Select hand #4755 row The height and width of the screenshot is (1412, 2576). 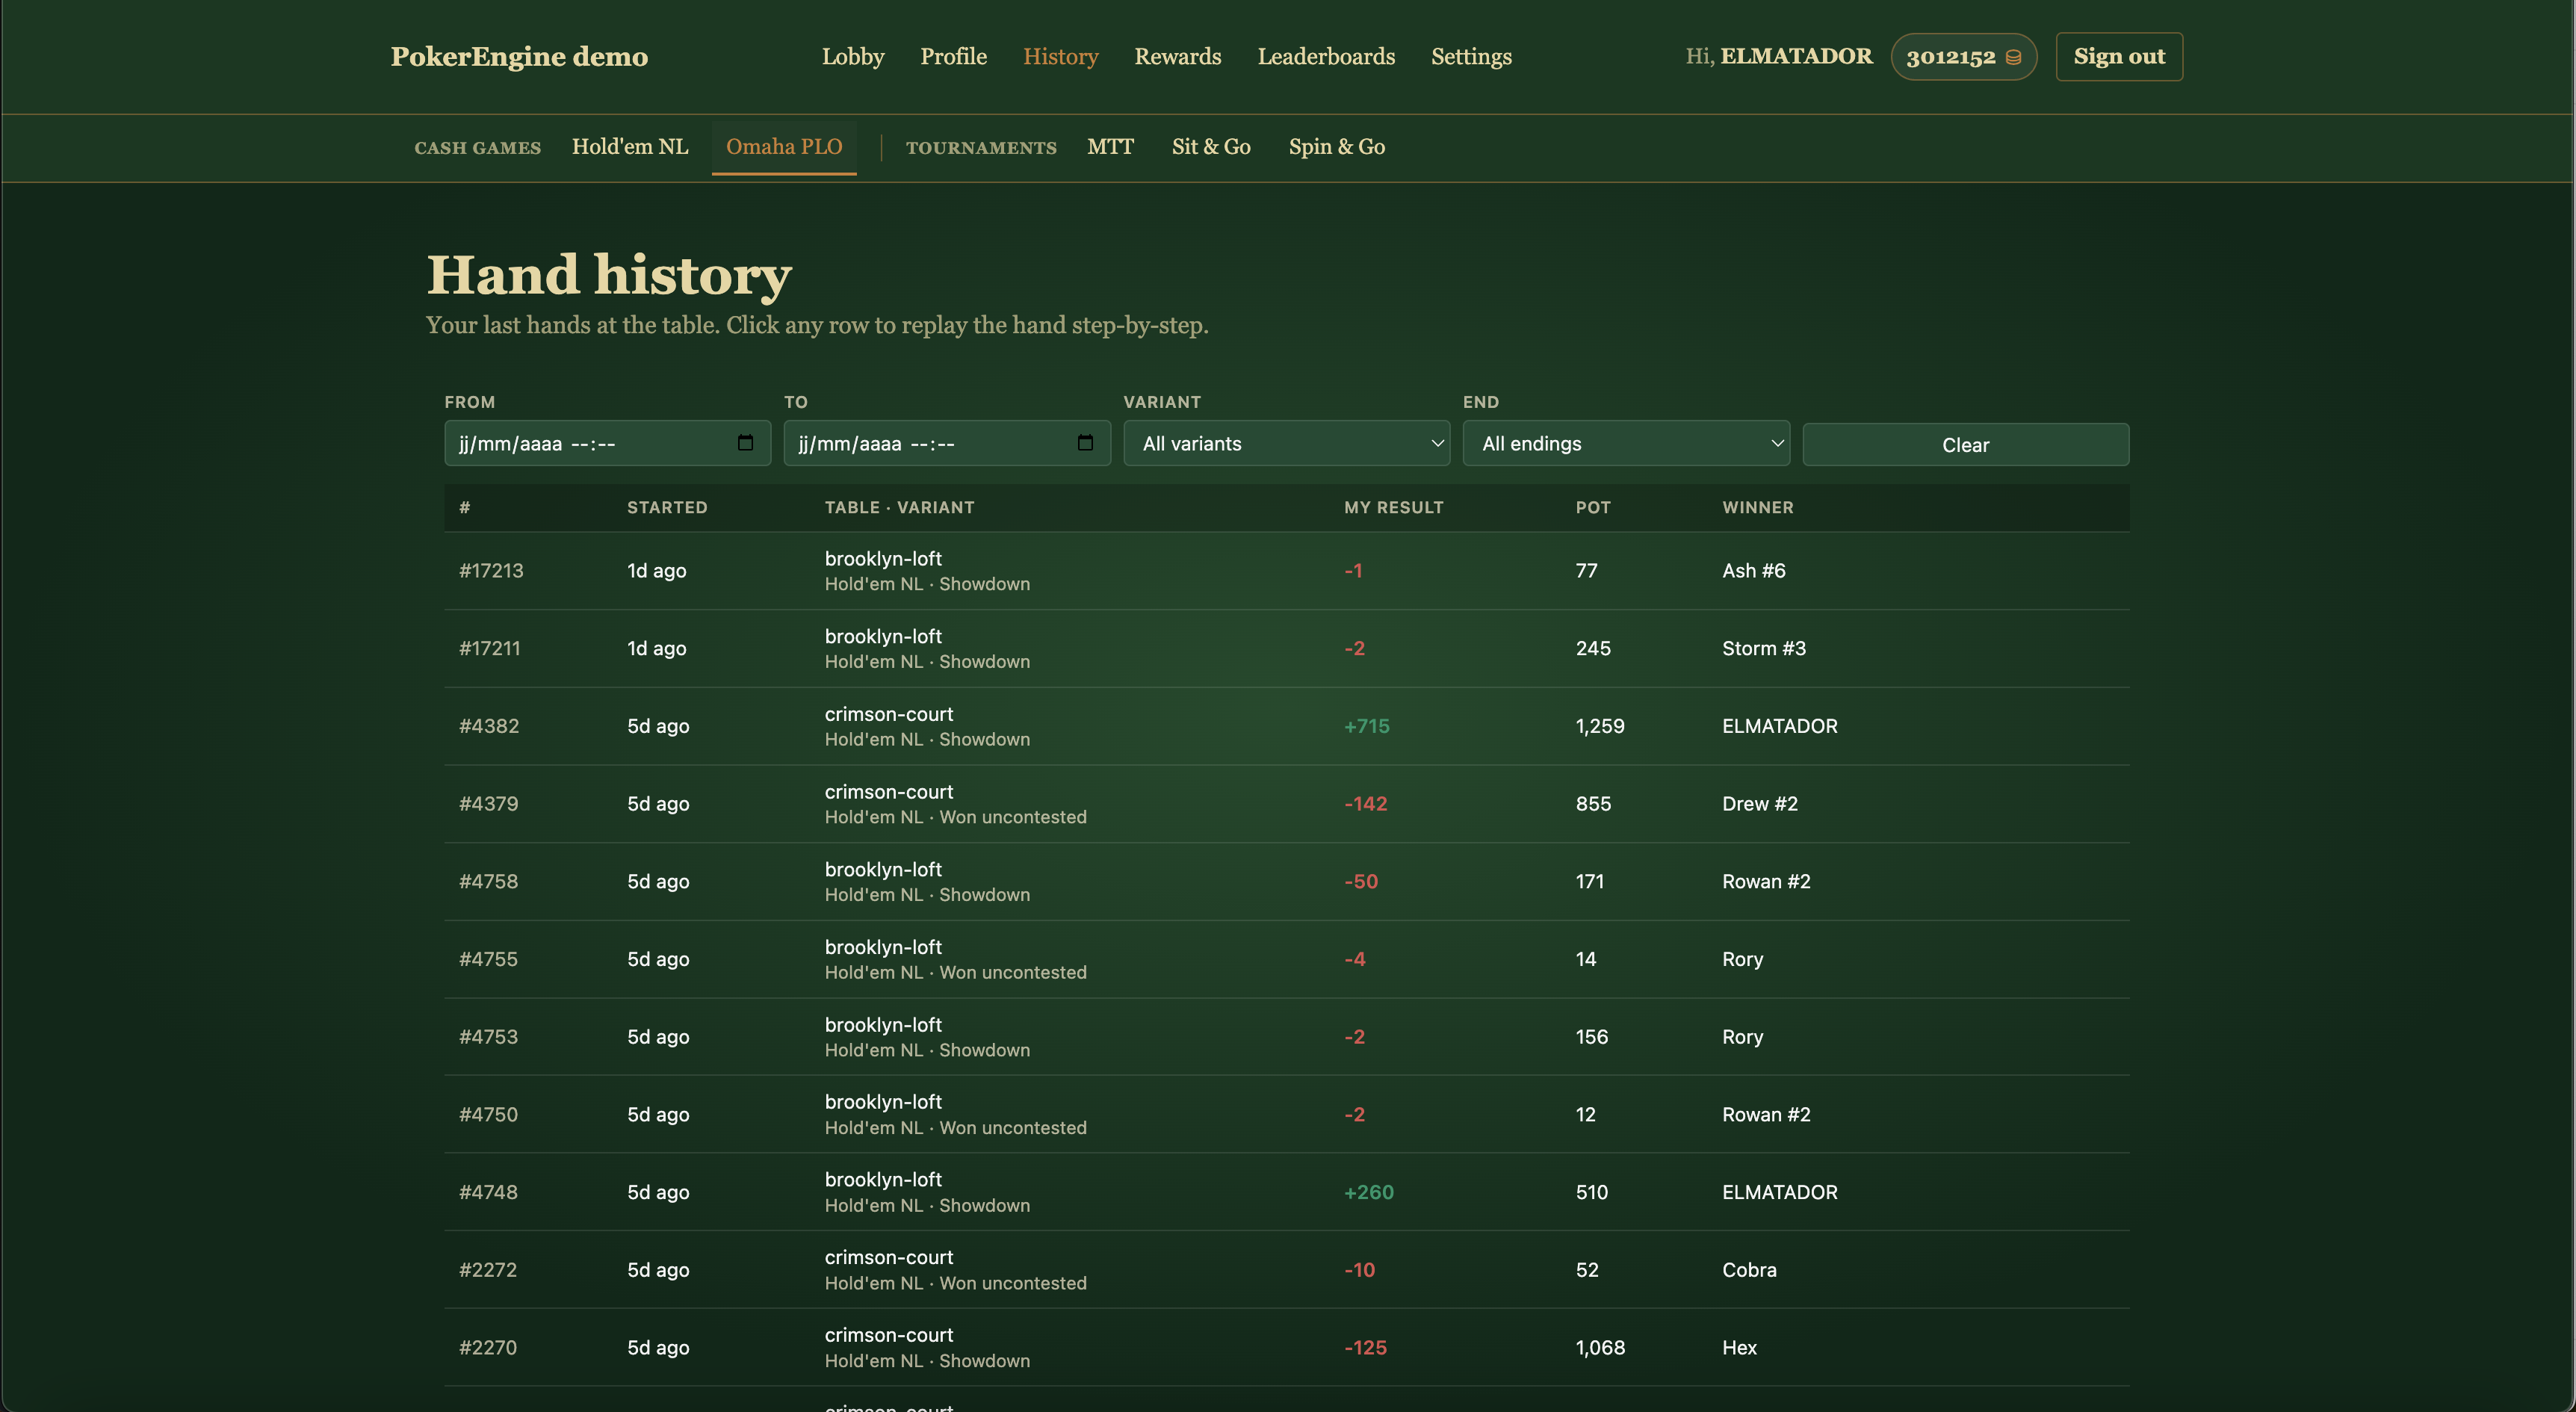point(1286,959)
